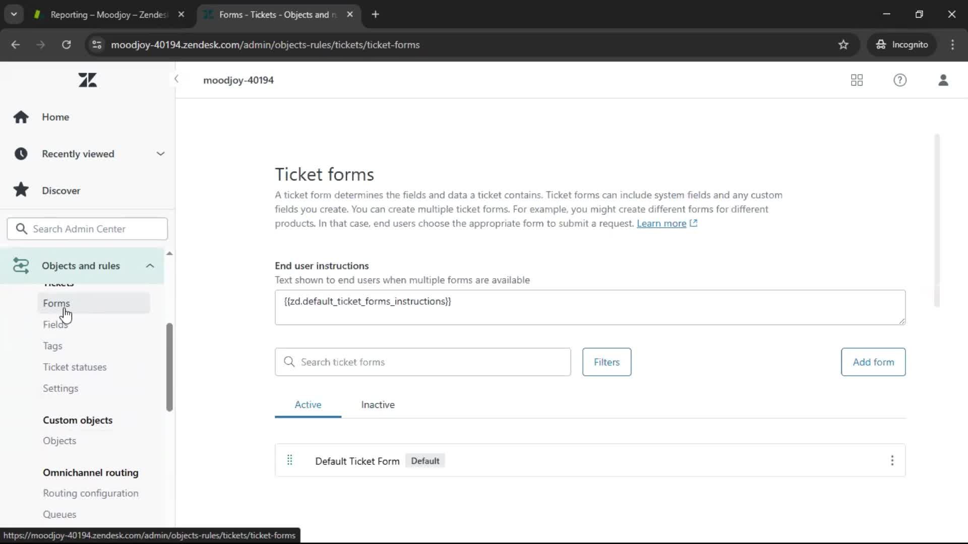
Task: Open ticket Settings in the sidebar
Action: click(60, 388)
